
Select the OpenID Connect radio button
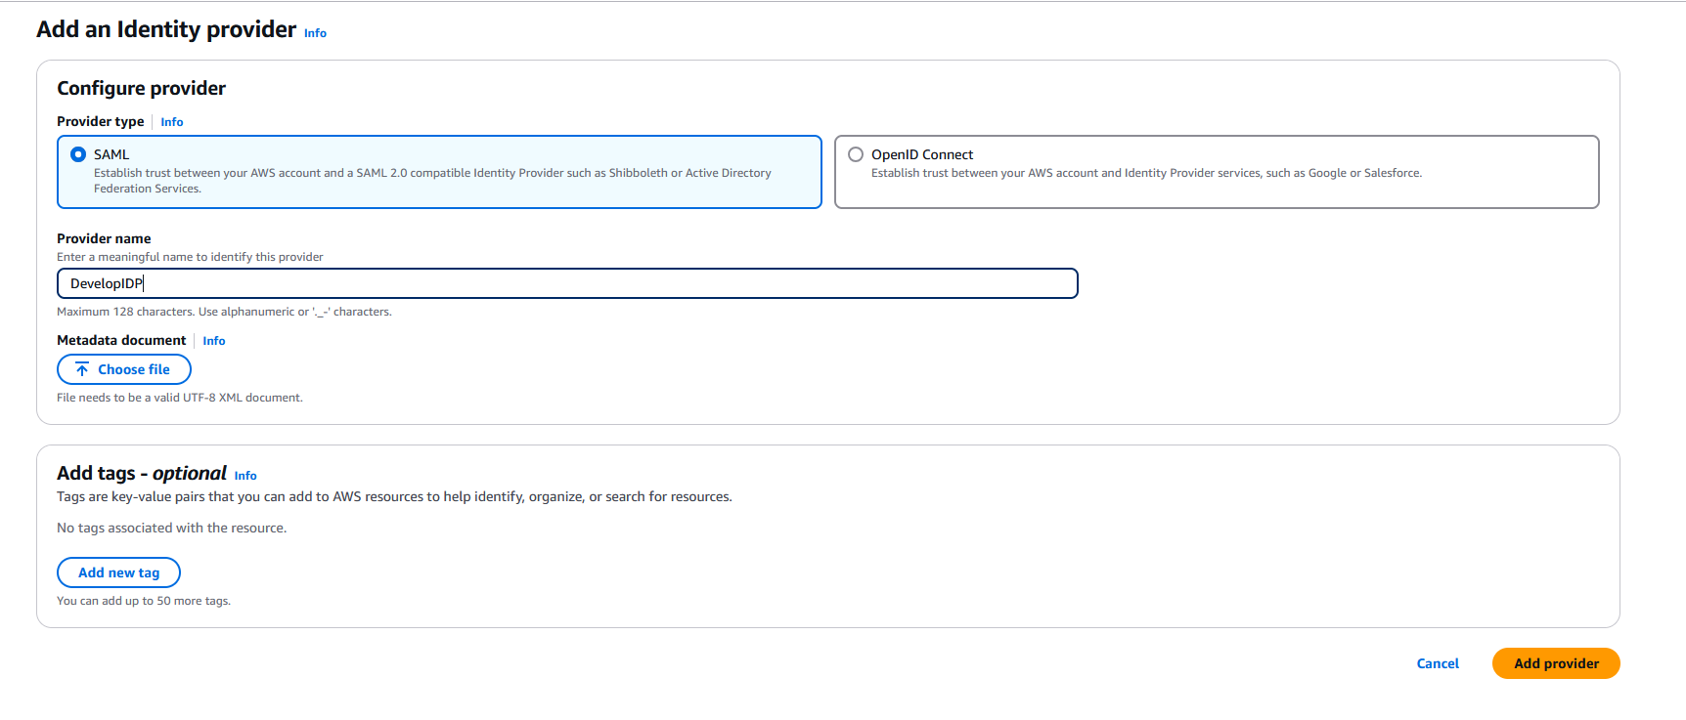pos(856,154)
